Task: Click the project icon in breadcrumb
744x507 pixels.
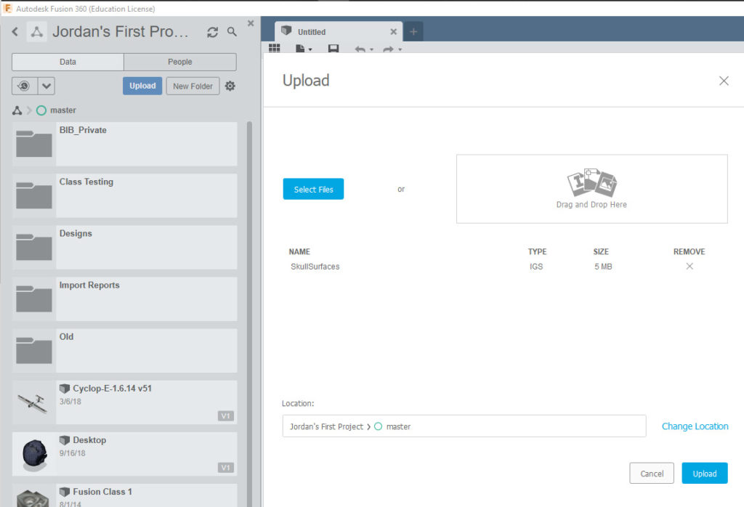Action: pos(17,110)
